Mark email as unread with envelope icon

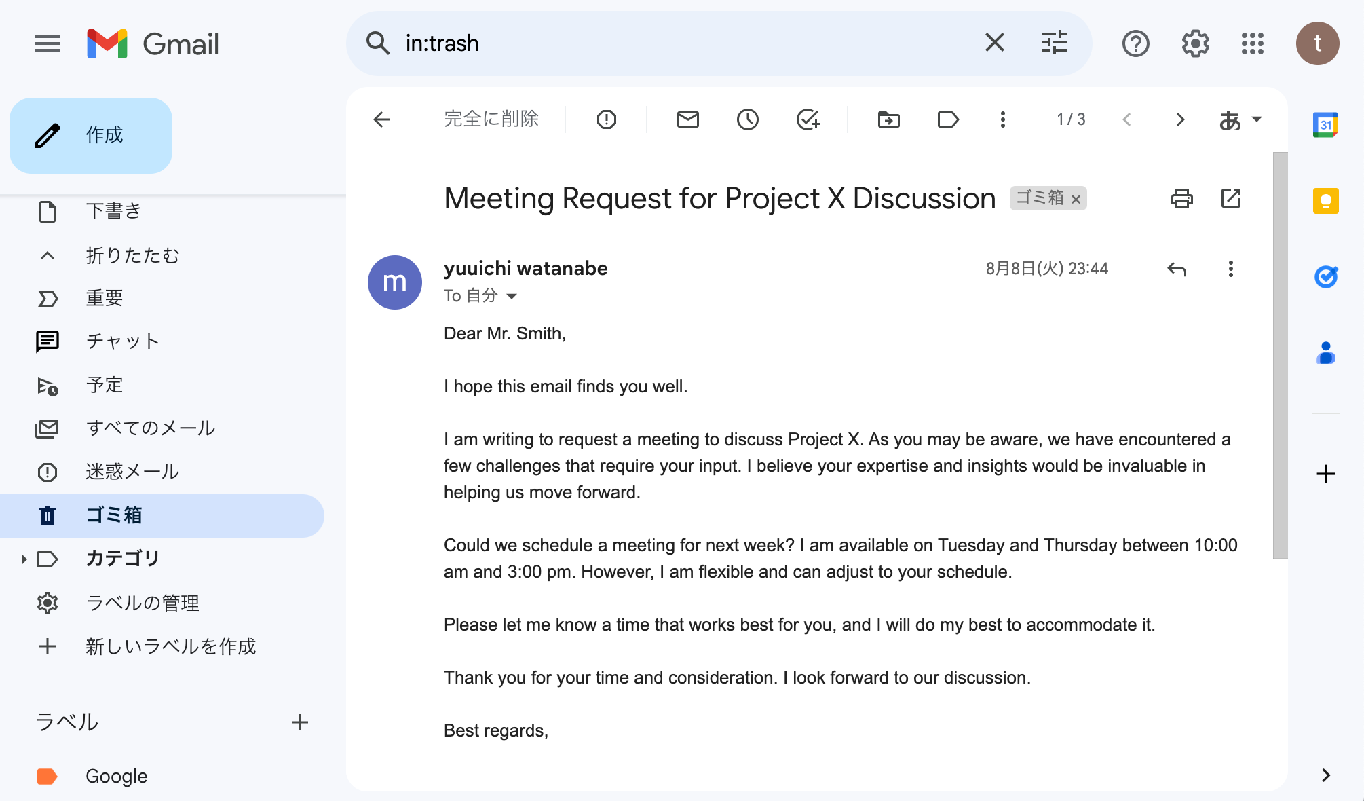[x=687, y=119]
